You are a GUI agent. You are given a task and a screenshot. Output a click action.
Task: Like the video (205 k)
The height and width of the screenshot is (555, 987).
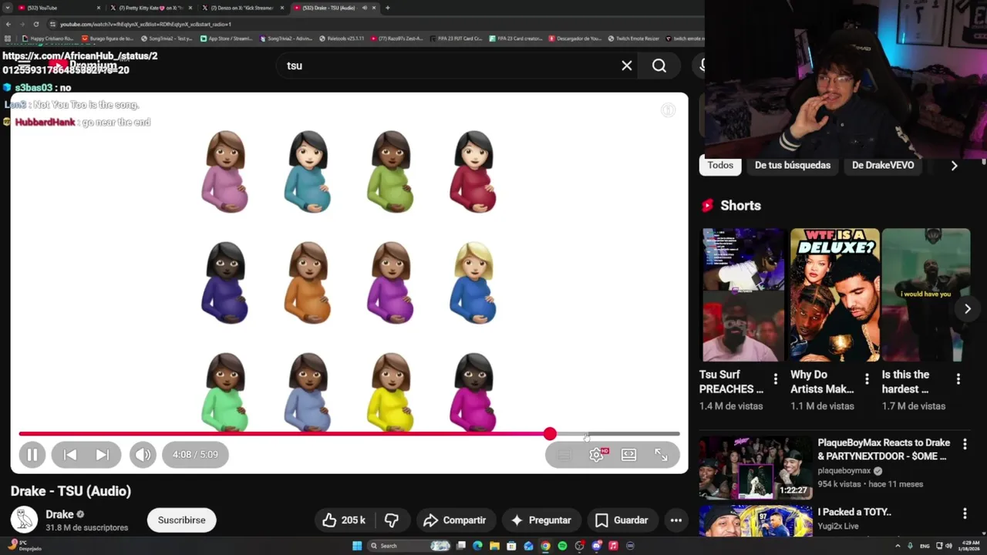pyautogui.click(x=344, y=520)
